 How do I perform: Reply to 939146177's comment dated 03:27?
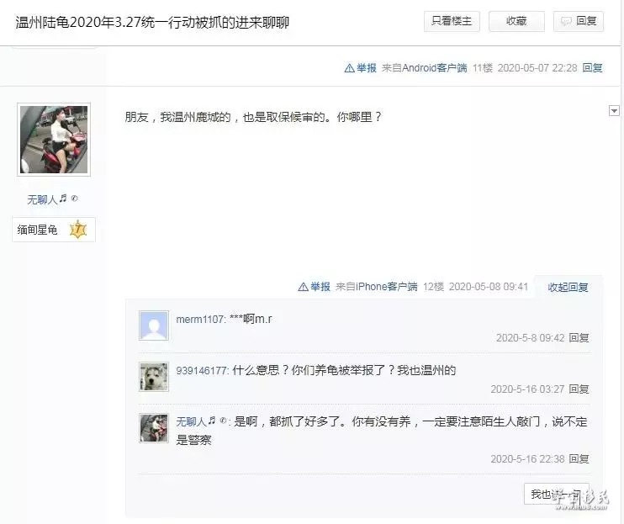[579, 389]
